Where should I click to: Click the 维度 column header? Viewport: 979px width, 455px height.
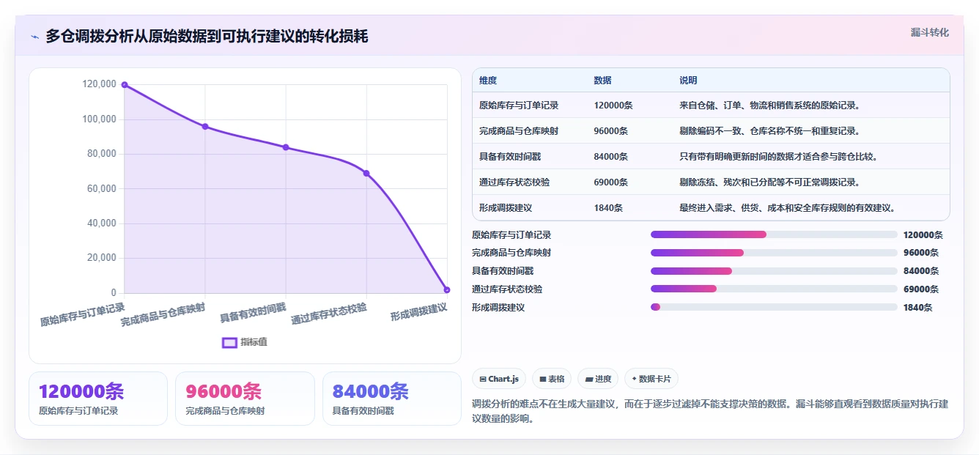point(488,80)
